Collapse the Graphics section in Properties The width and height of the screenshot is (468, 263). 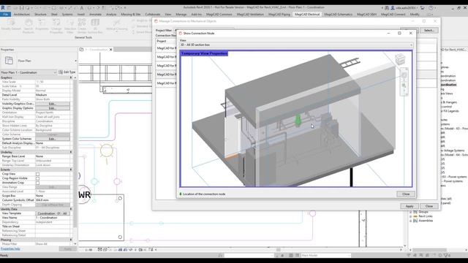click(x=71, y=77)
